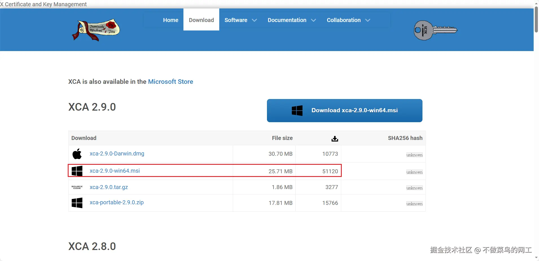Click the Apple icon beside Darwin dmg

(x=77, y=154)
